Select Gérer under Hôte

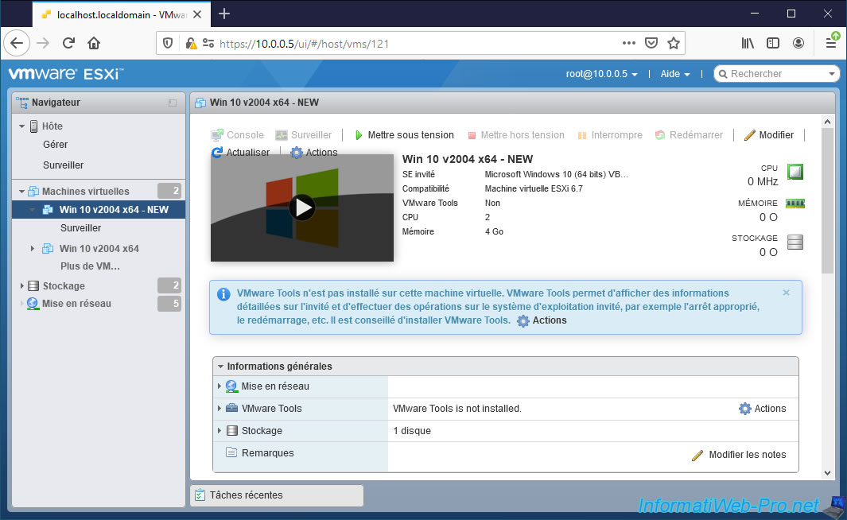point(55,144)
